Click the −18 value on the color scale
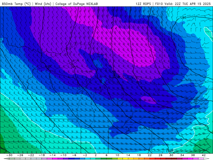Viewport: 213px width, 160px height. tap(42, 155)
